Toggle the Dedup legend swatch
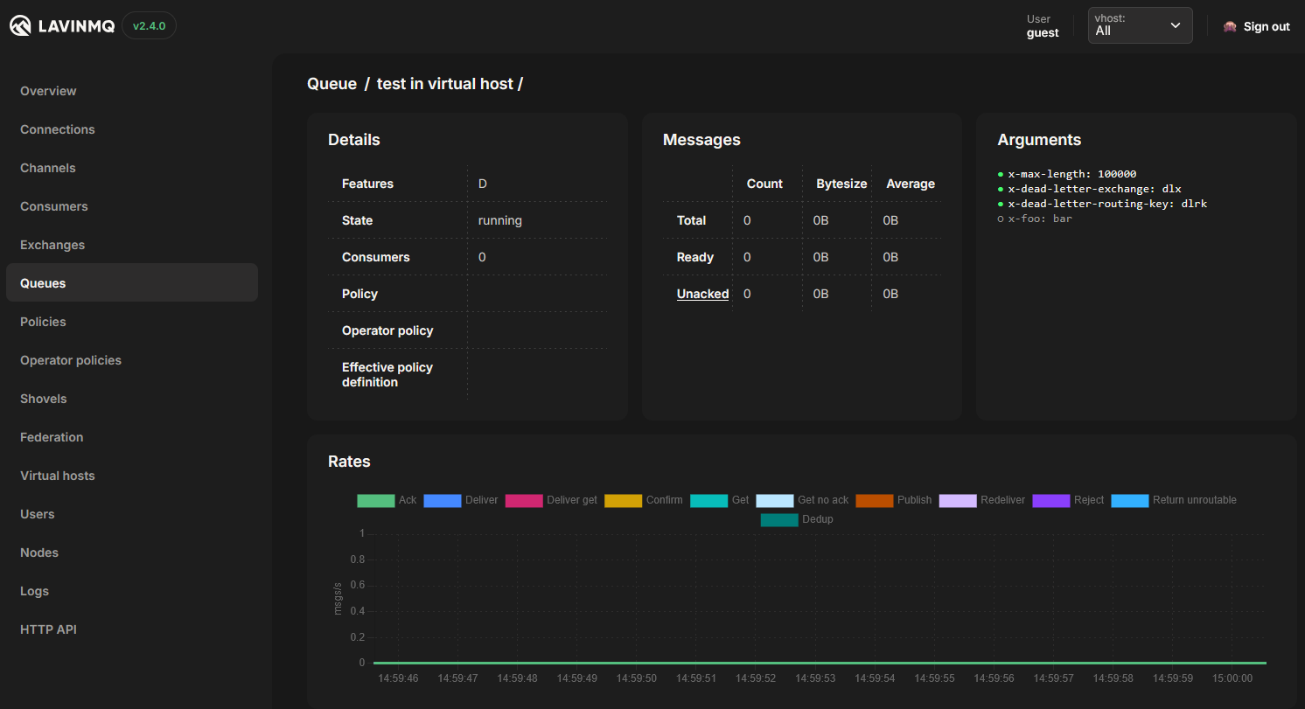 [x=779, y=519]
